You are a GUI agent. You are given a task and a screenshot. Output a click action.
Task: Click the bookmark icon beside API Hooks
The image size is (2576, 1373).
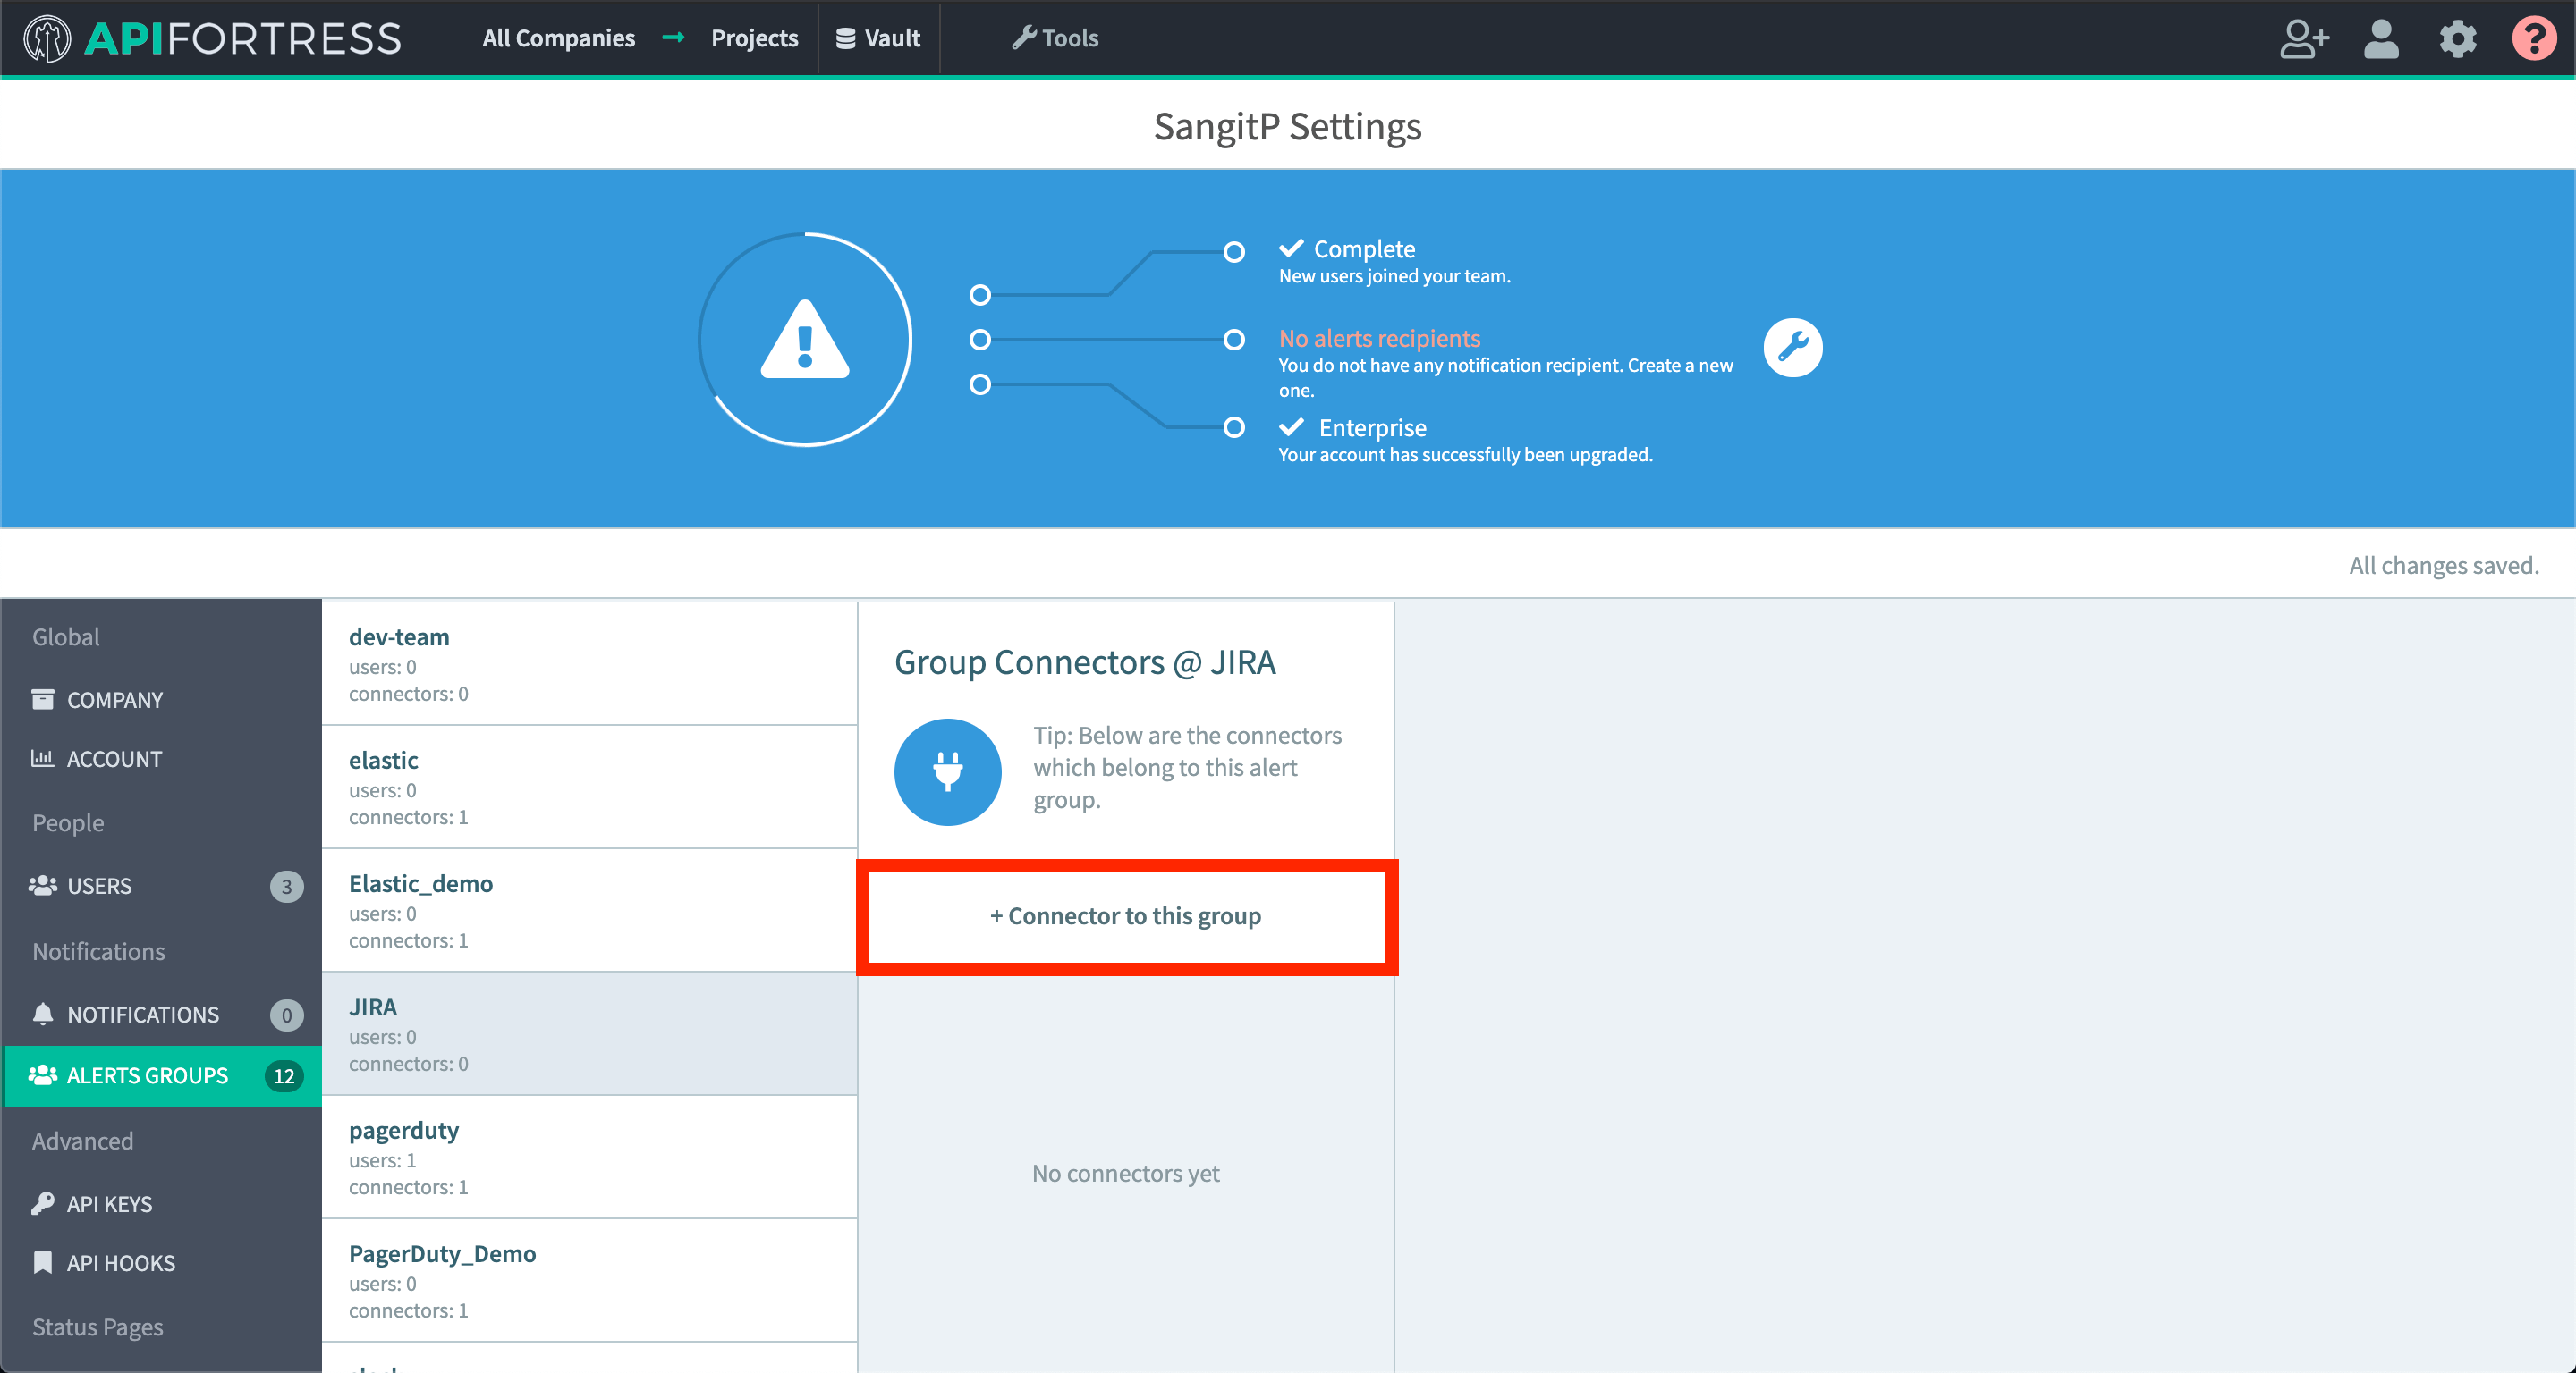pos(42,1262)
